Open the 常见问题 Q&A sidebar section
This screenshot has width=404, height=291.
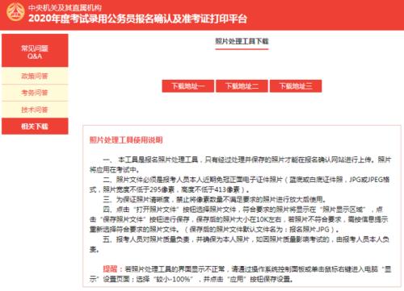tap(35, 51)
